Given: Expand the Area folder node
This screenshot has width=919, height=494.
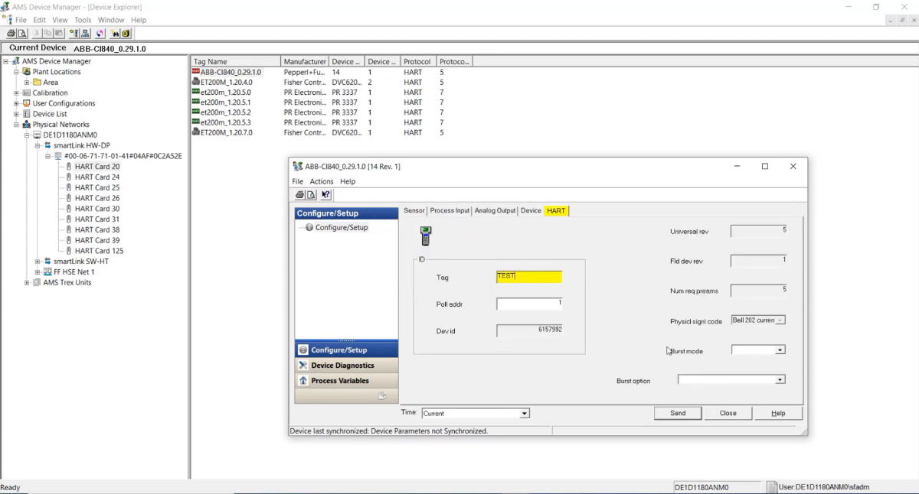Looking at the screenshot, I should coord(28,83).
